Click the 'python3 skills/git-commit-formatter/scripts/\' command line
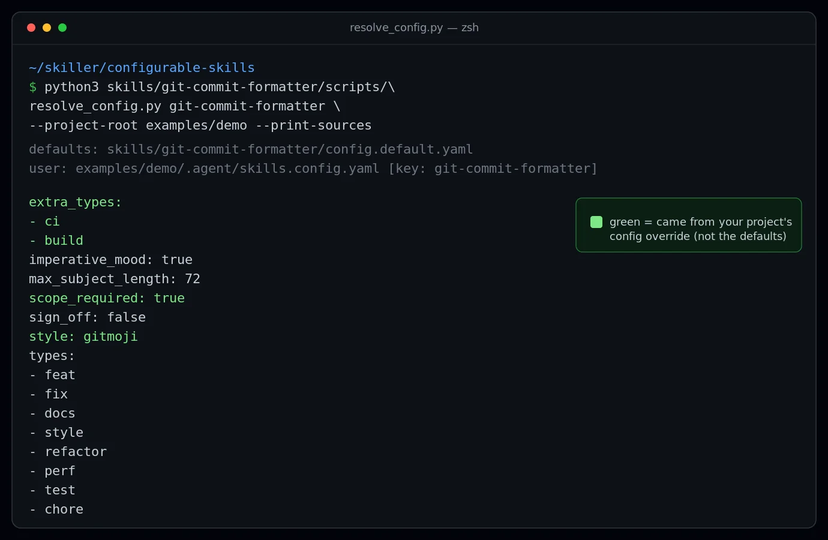Screen dimensions: 828x540 click(x=220, y=87)
